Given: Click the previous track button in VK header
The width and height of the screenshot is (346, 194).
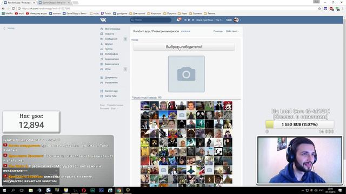Looking at the screenshot, I should click(185, 20).
